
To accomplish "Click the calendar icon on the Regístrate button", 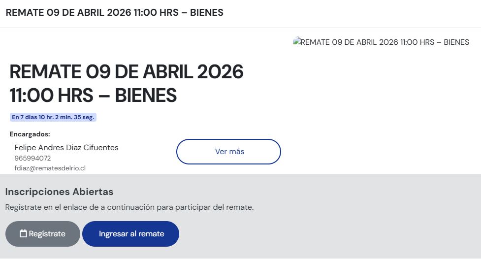I will click(x=23, y=234).
